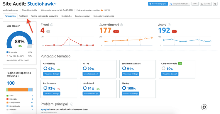Click the crawl limit warning triangle icon
This screenshot has width=220, height=114.
[x=102, y=10]
